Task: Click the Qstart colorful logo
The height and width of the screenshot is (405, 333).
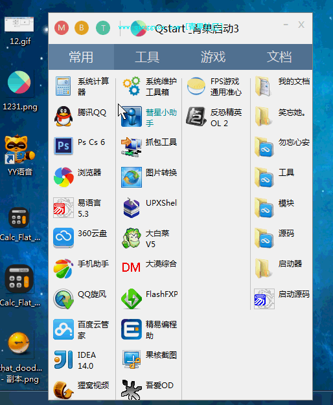Action: (139, 28)
